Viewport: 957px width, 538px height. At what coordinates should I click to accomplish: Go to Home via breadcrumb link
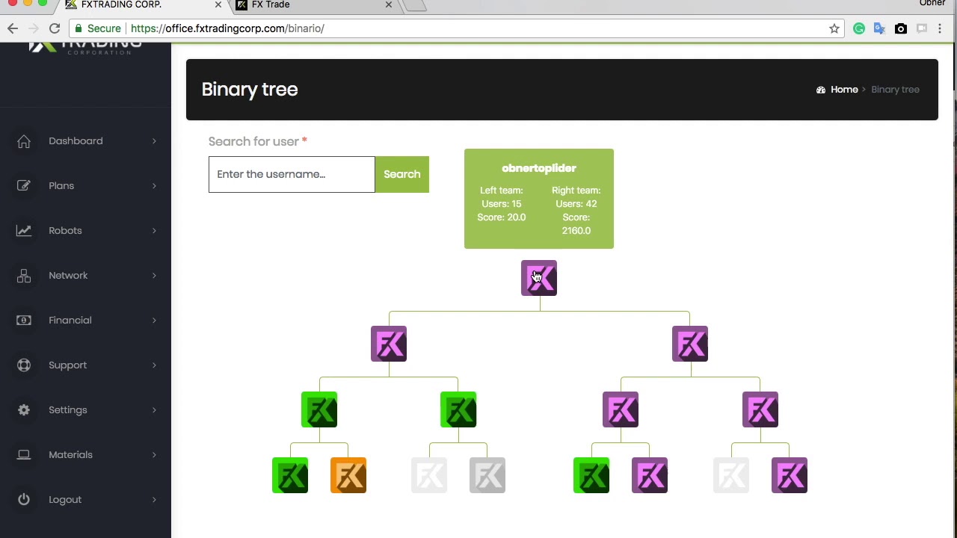[x=844, y=90]
